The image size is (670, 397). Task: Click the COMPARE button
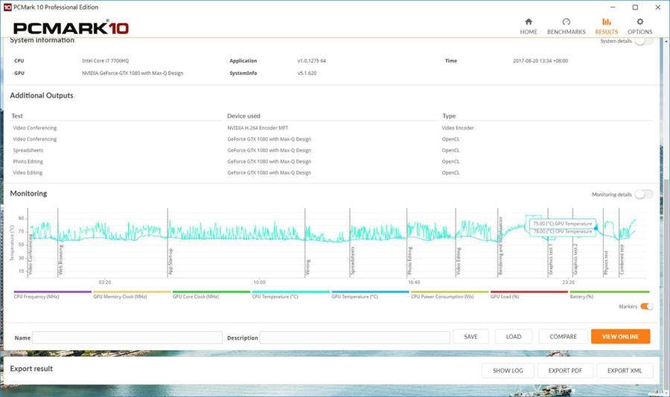click(x=563, y=337)
